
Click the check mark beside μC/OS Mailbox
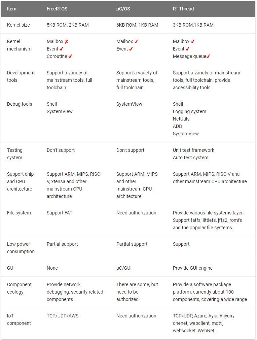(136, 41)
